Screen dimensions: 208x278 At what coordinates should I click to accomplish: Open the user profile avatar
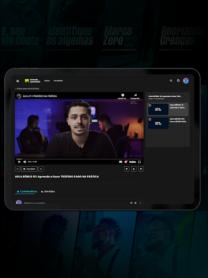(x=186, y=81)
